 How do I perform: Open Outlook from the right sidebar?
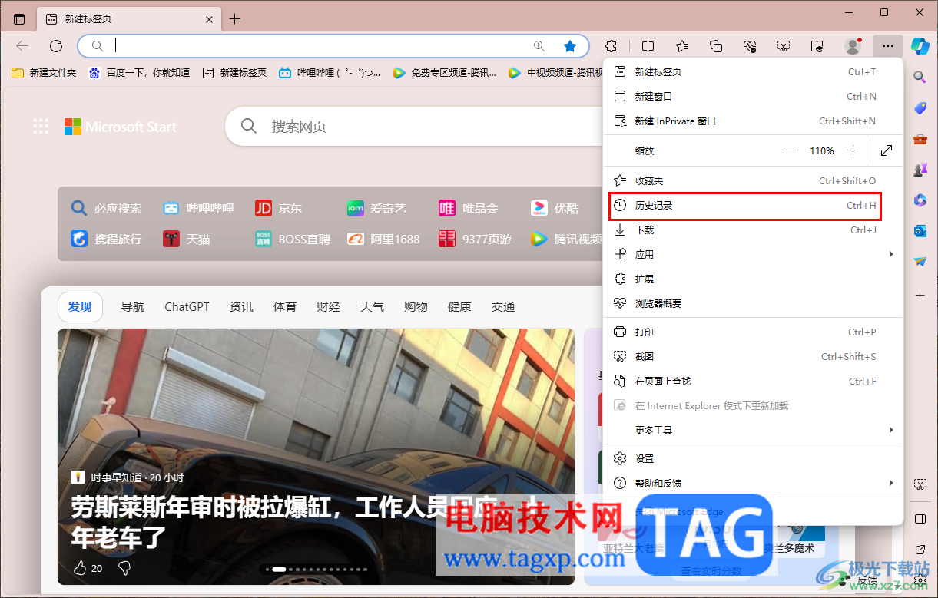coord(920,230)
